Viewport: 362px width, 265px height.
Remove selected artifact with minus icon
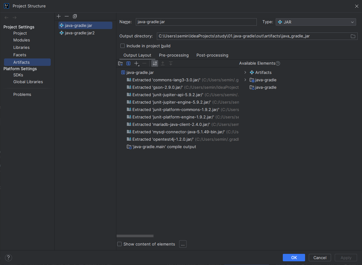[67, 16]
